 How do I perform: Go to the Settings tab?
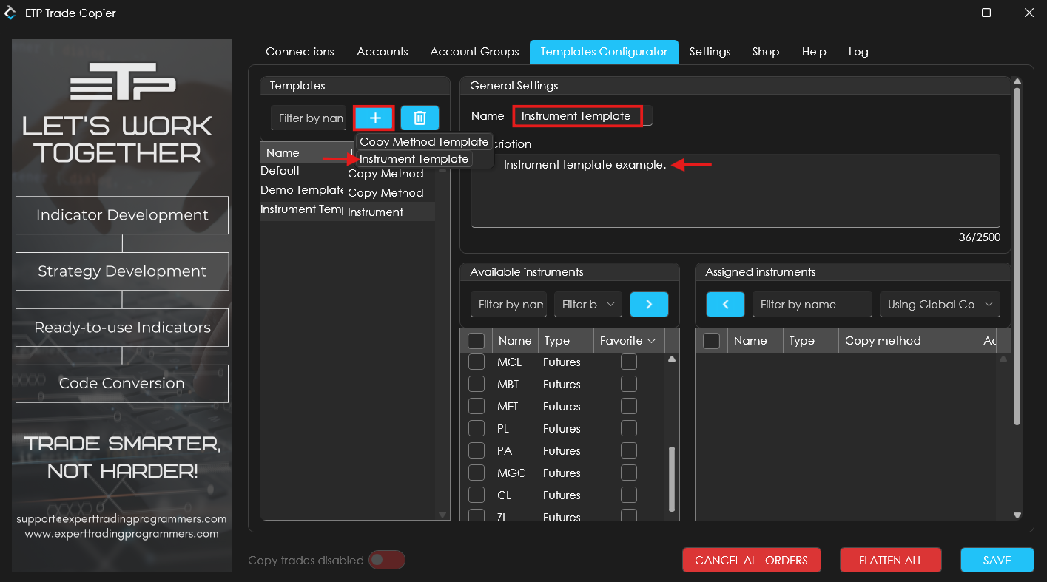point(710,52)
